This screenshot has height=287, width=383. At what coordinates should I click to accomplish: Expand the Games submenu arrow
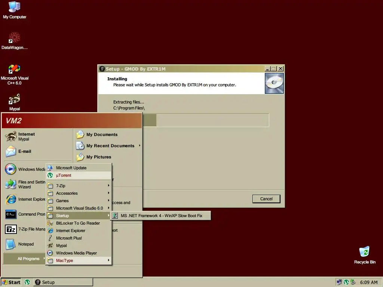point(108,200)
